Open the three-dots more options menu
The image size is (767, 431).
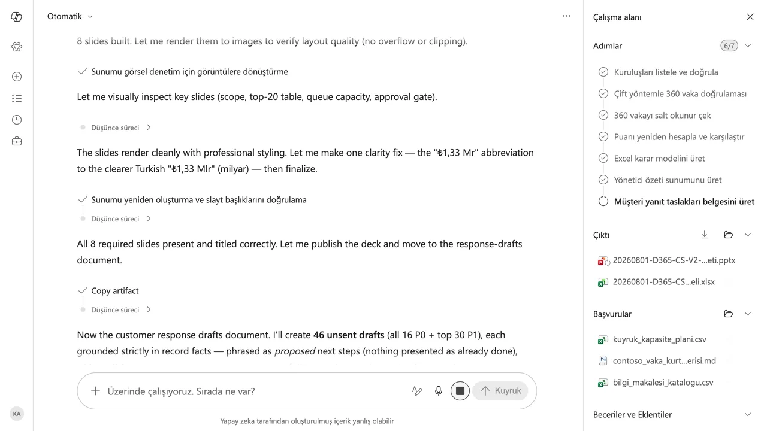[566, 16]
